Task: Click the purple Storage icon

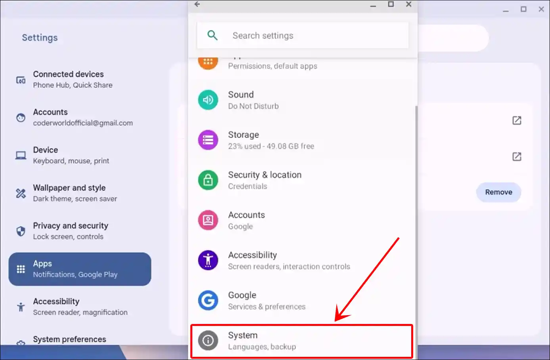Action: coord(208,140)
